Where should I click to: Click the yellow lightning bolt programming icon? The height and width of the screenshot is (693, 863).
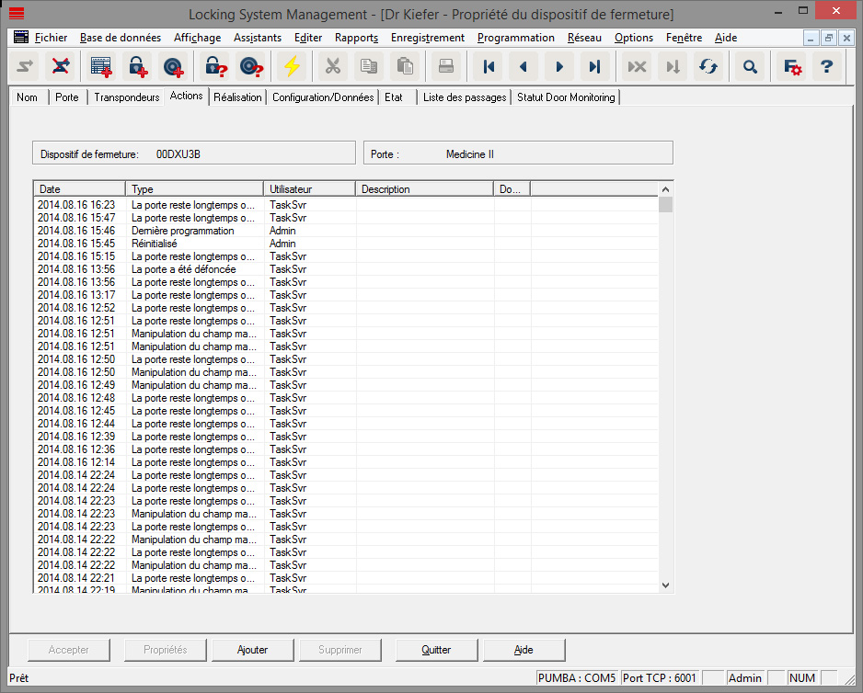click(x=292, y=67)
